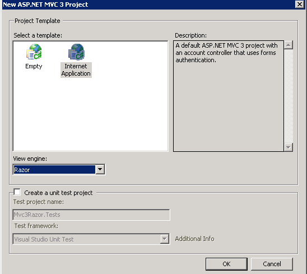Click the 'Internet Application' template label
The image size is (307, 274).
coord(76,70)
